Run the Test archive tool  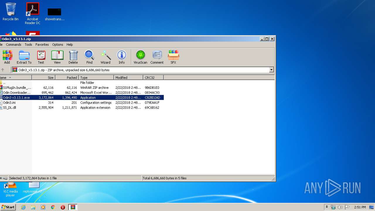[41, 57]
